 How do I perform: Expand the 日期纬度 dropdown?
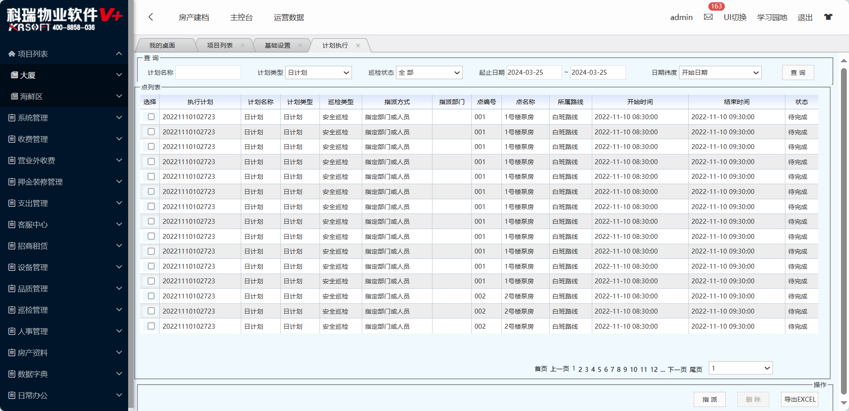click(720, 73)
